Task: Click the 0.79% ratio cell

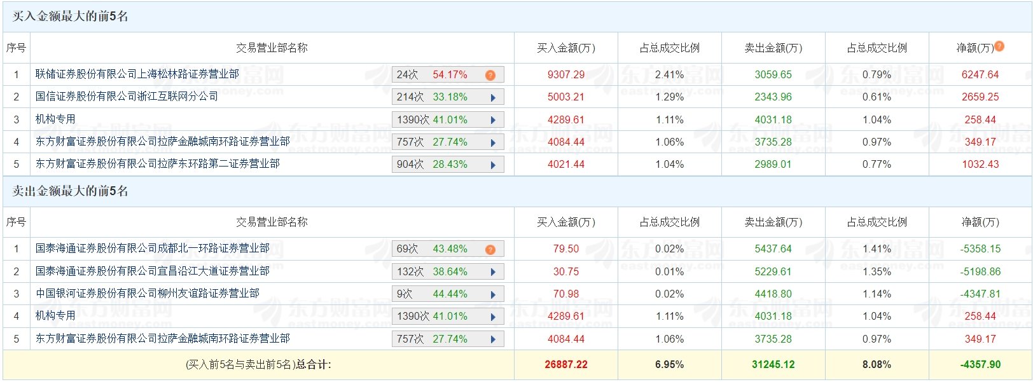Action: (877, 74)
